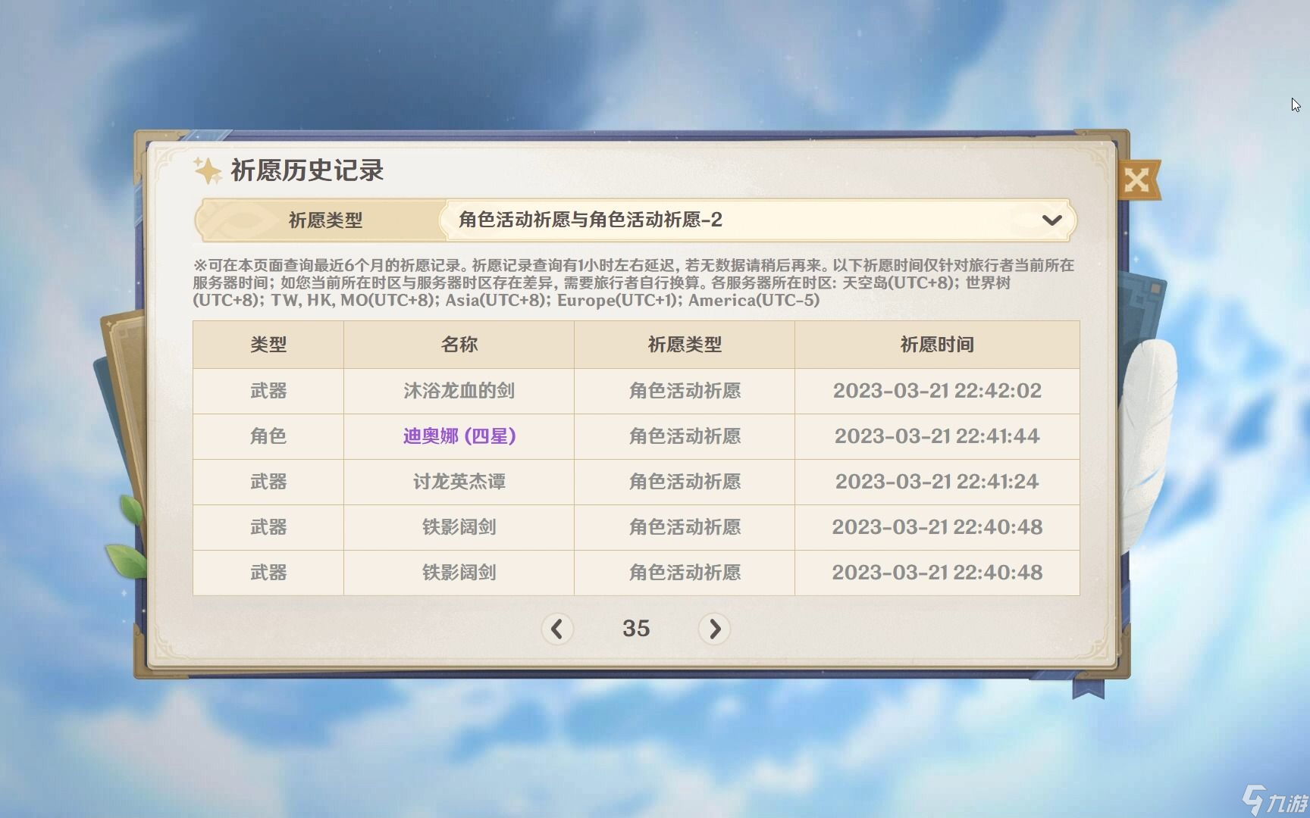Click the 祈愿时间 column header
Image resolution: width=1310 pixels, height=818 pixels.
click(937, 345)
